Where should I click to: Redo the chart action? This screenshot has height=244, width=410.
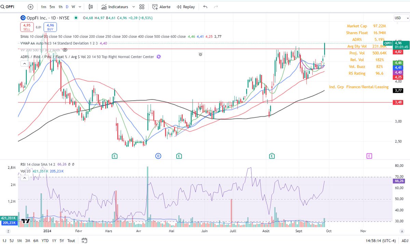(216, 7)
